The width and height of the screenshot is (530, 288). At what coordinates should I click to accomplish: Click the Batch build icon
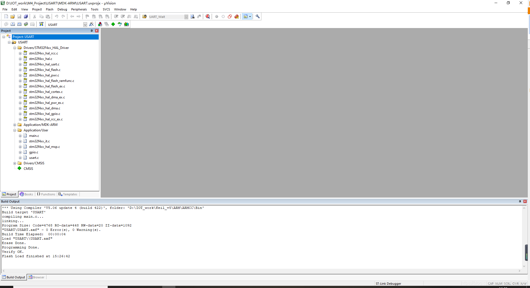pos(26,24)
